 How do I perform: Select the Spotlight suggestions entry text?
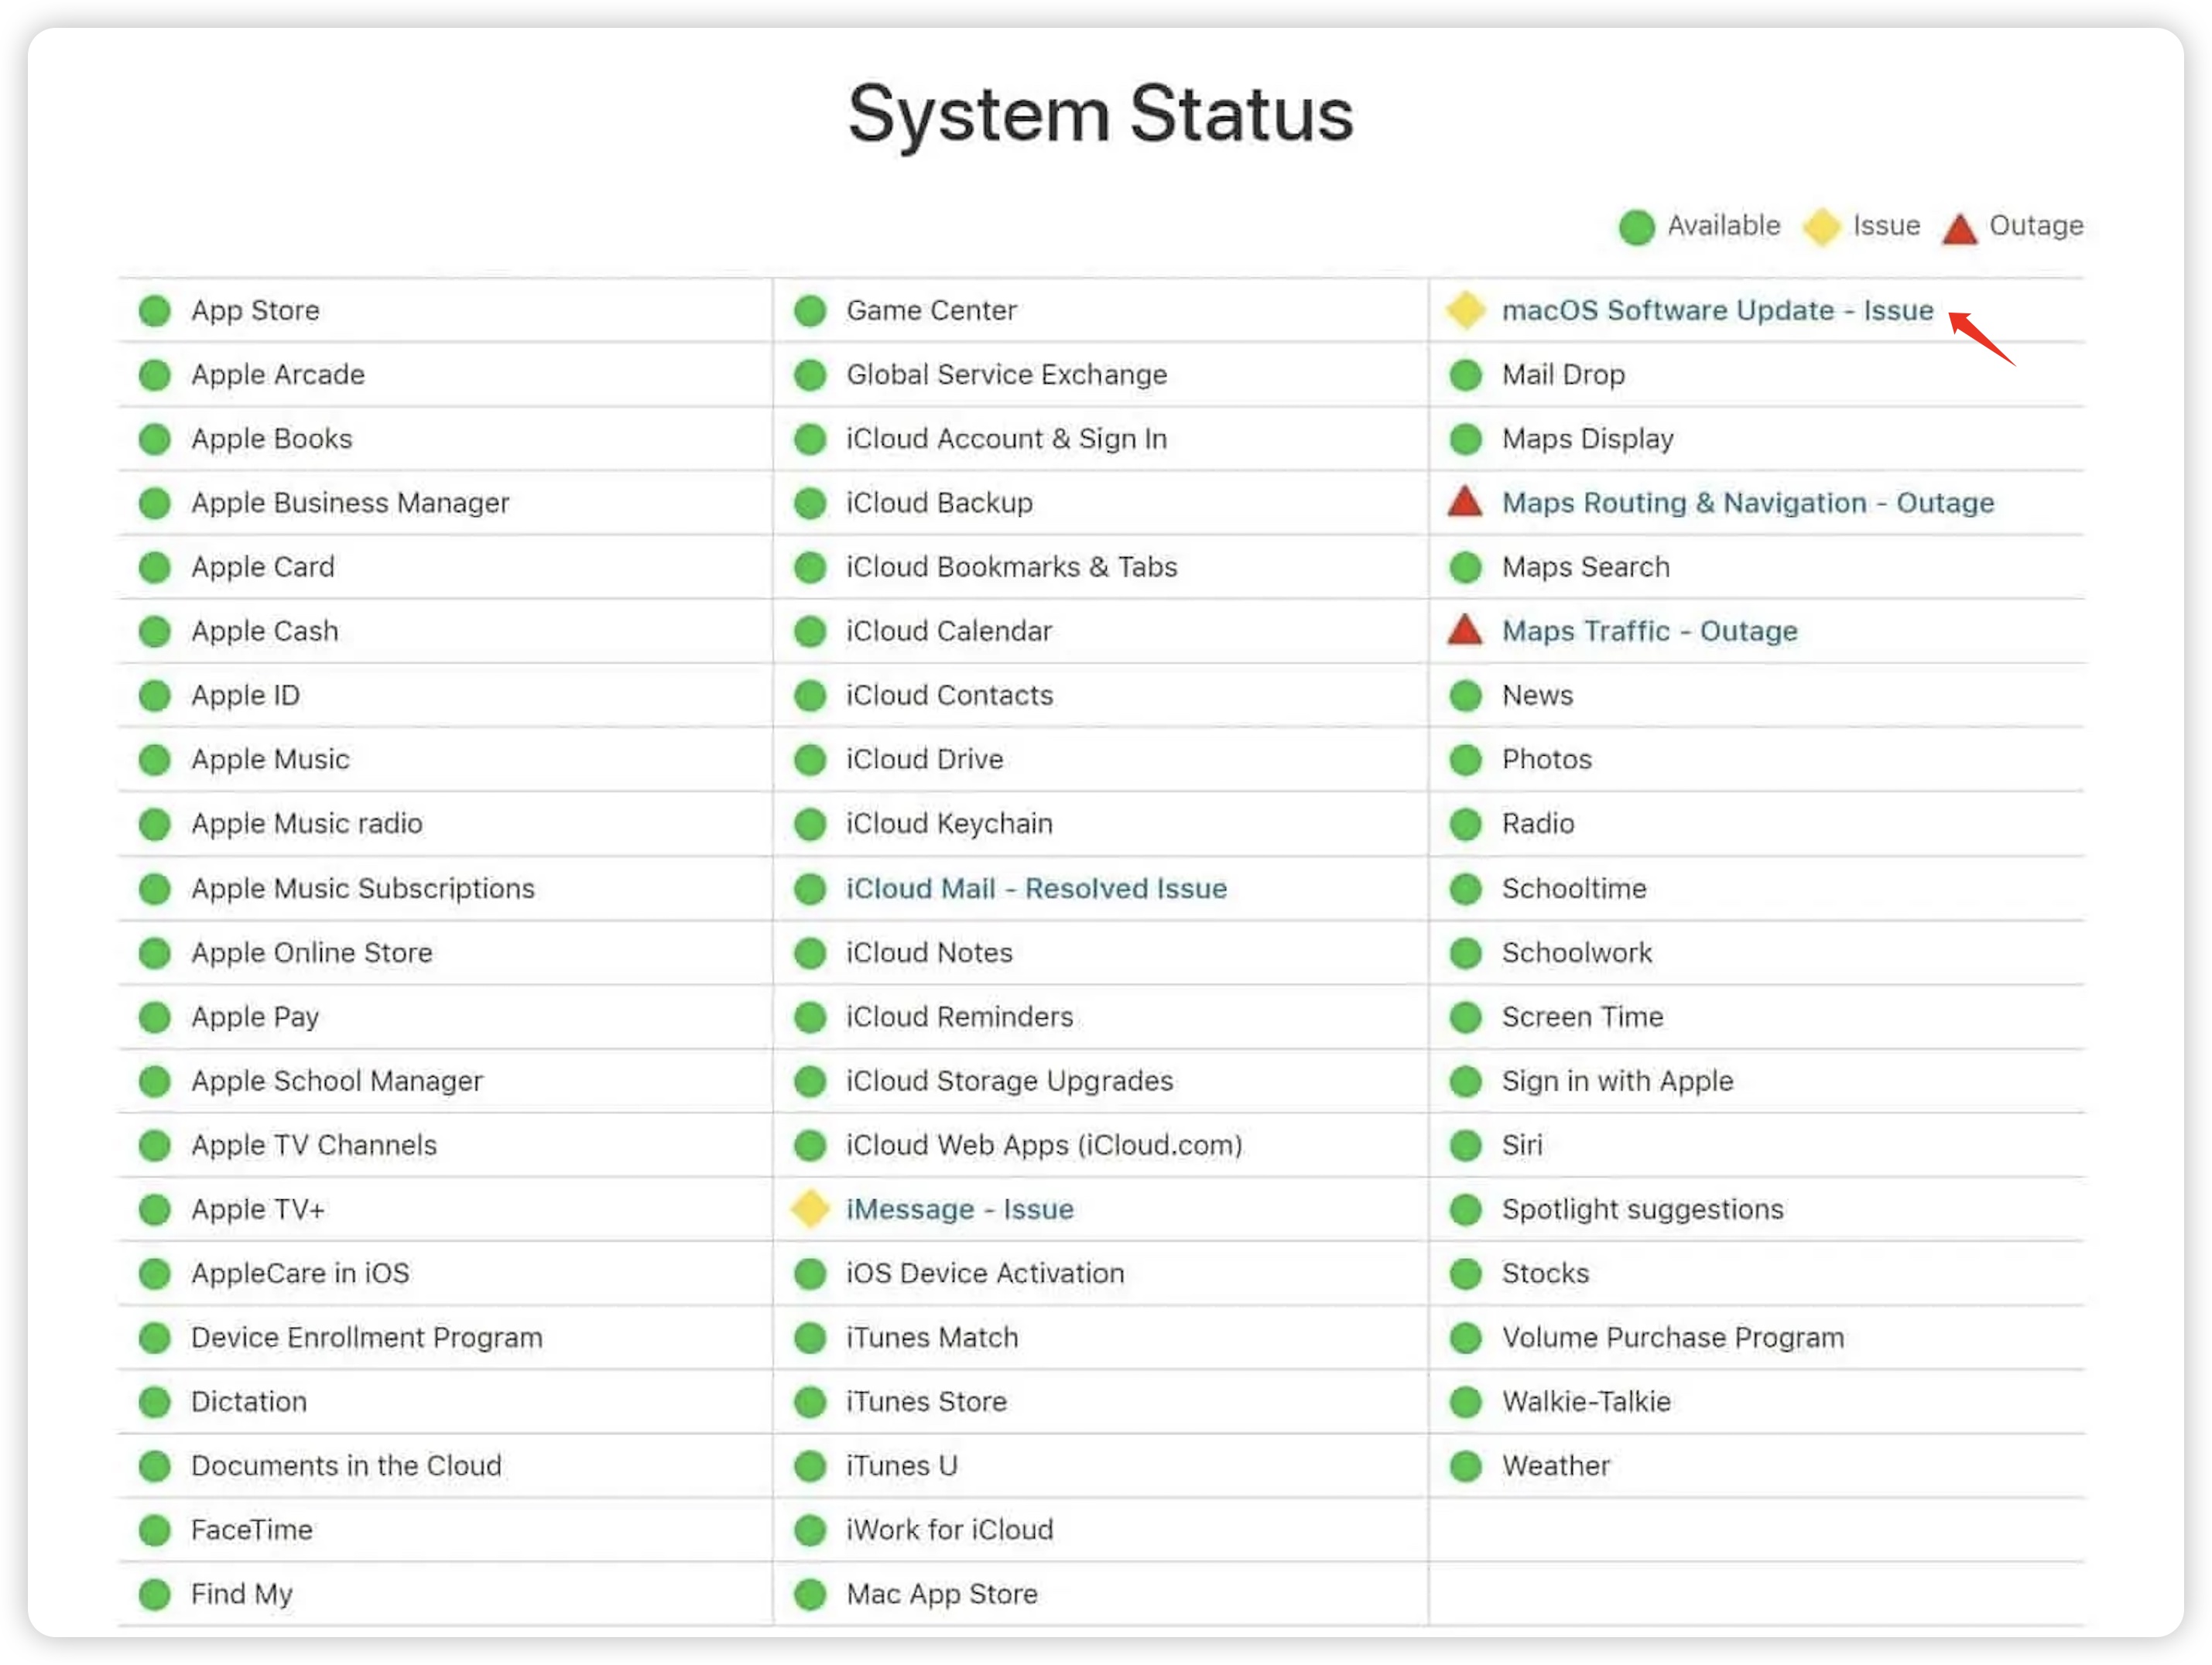(x=1642, y=1209)
